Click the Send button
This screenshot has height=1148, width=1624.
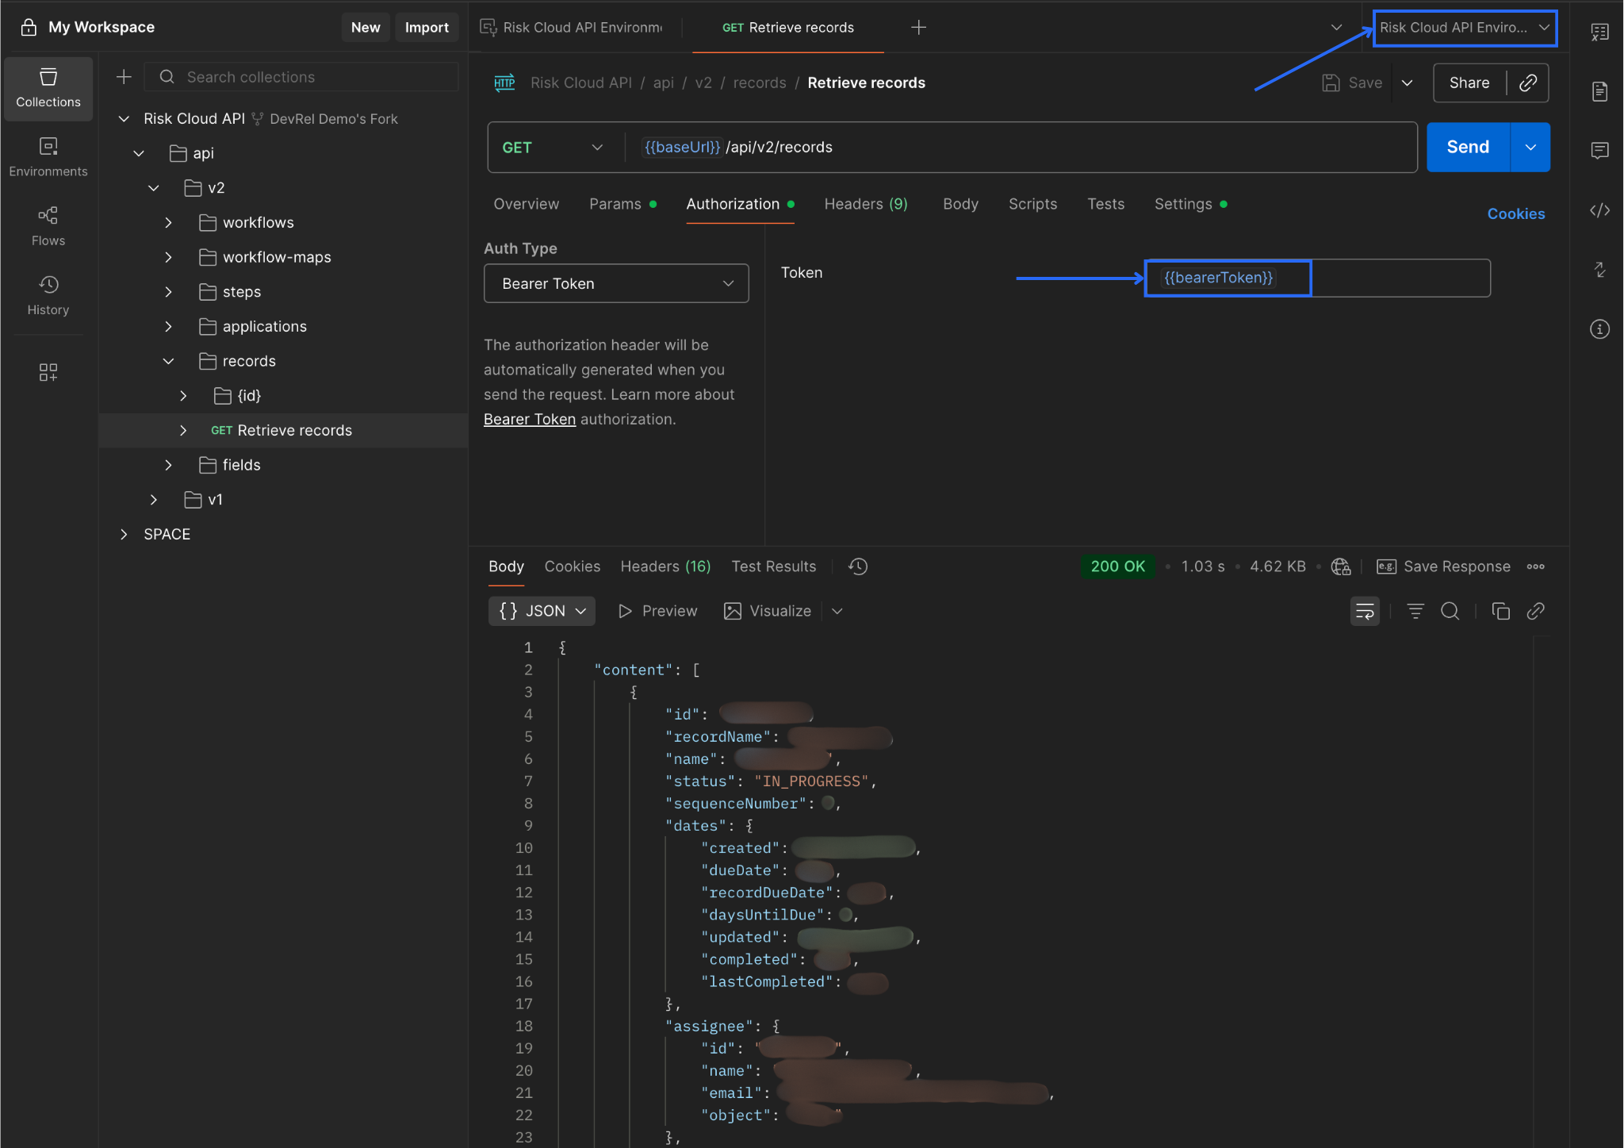pos(1467,147)
